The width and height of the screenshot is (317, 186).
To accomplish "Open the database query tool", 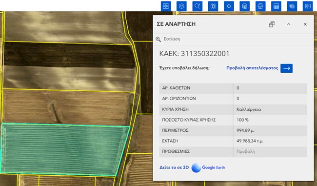I will point(245,6).
